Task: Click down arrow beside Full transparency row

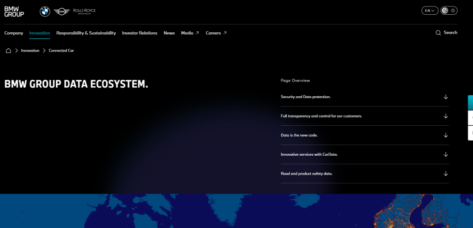Action: coord(446,116)
